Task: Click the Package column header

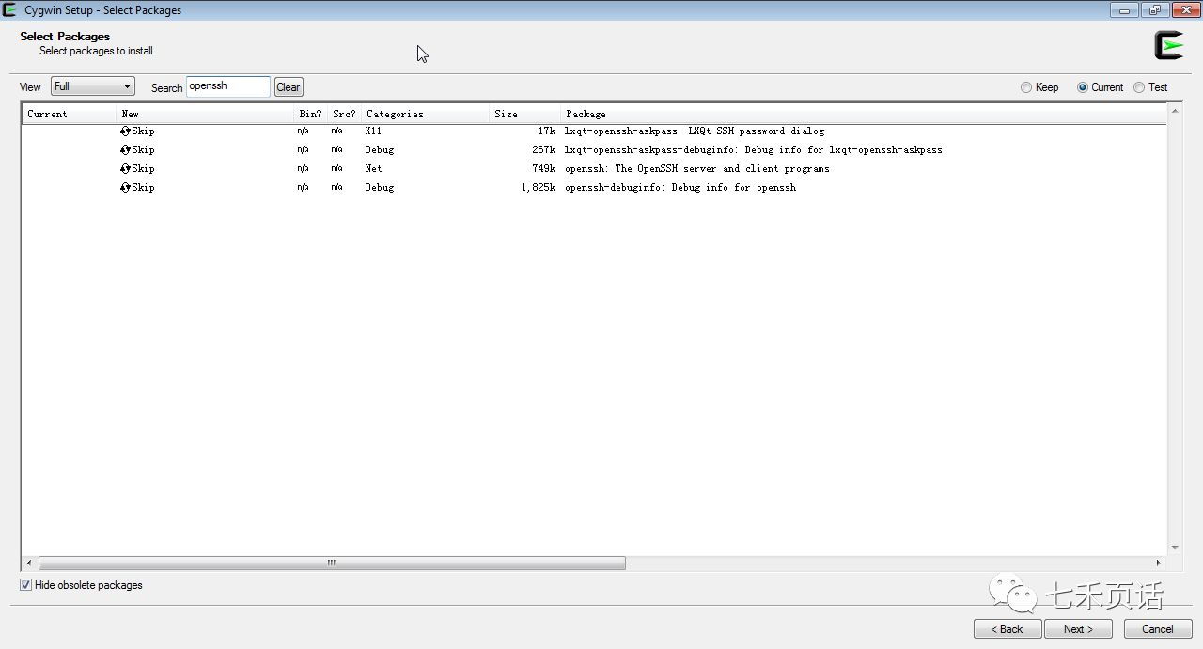Action: 864,115
